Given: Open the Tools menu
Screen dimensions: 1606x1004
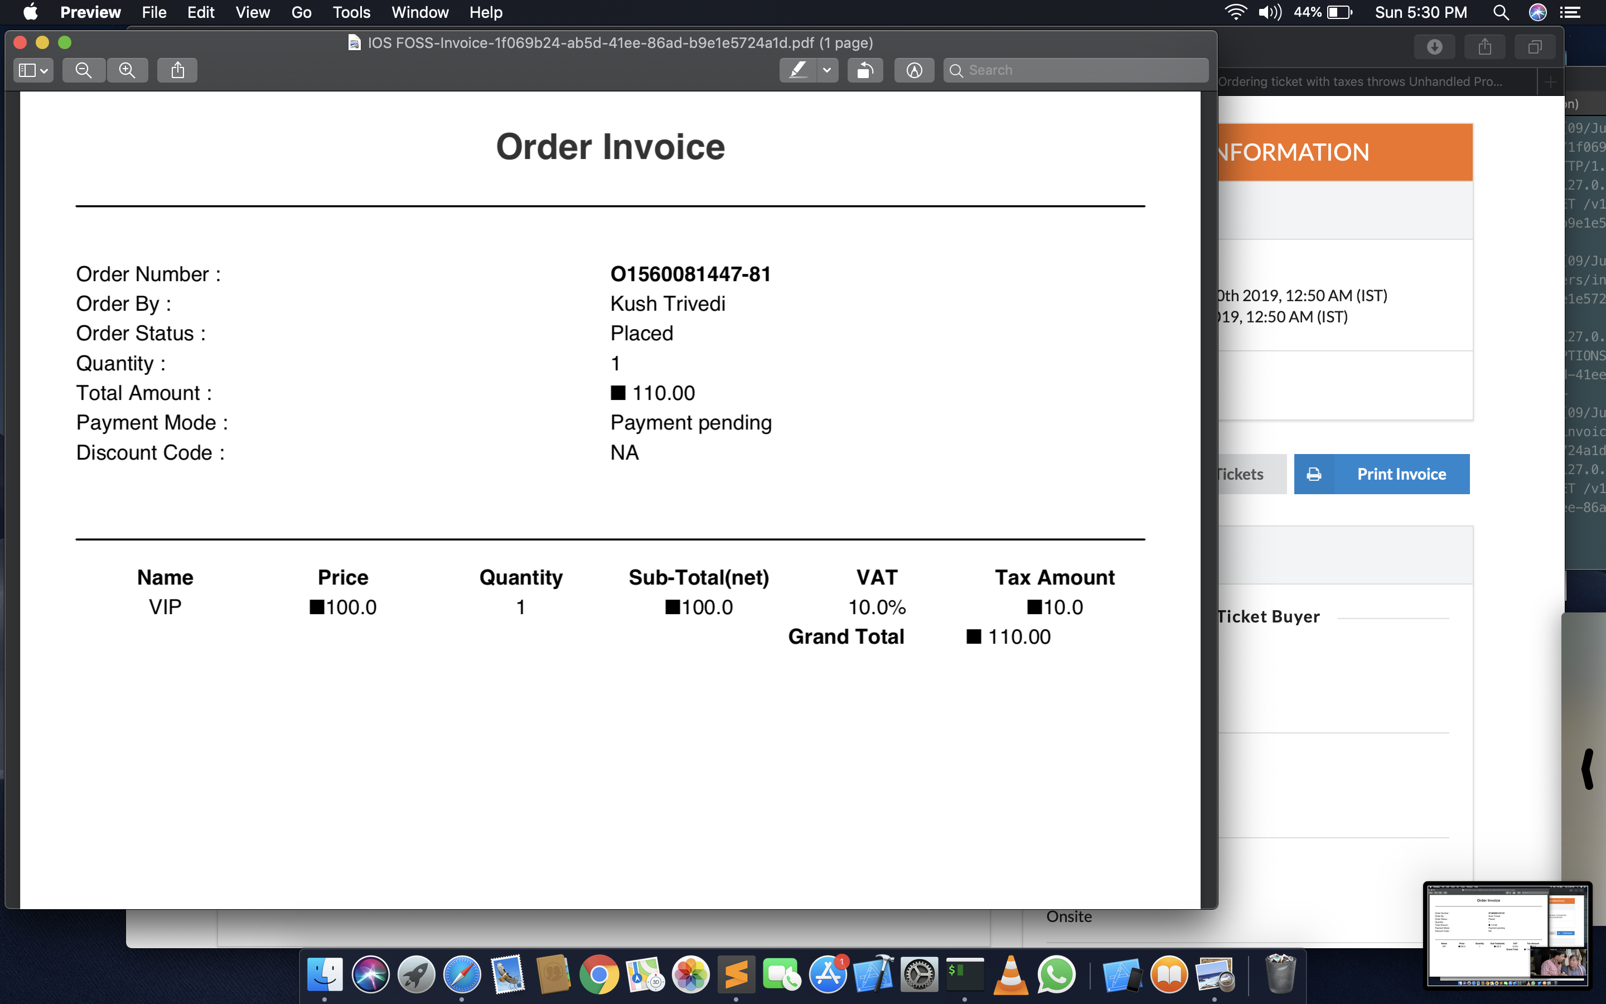Looking at the screenshot, I should pyautogui.click(x=351, y=13).
